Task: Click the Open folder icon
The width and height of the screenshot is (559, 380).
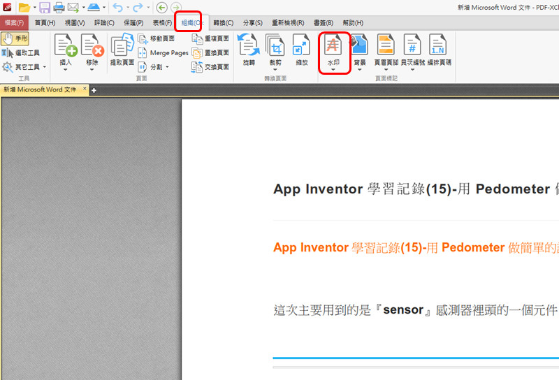Action: click(24, 7)
